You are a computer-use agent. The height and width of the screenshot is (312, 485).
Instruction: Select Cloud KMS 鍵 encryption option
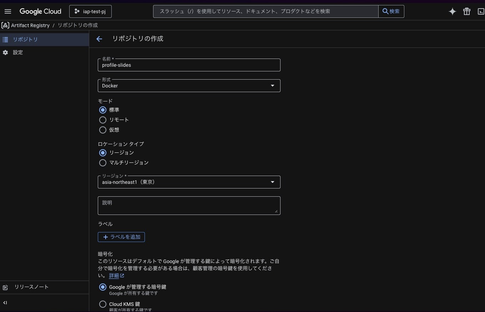[103, 304]
